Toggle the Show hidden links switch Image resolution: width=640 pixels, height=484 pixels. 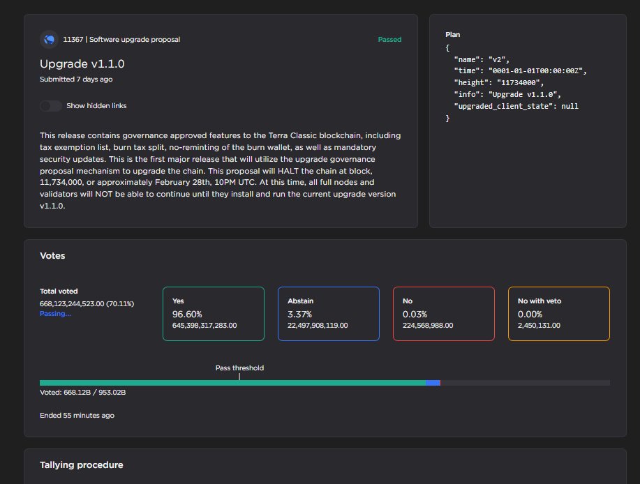click(51, 106)
